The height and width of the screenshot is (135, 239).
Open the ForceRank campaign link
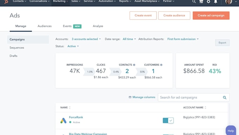[x=76, y=117]
